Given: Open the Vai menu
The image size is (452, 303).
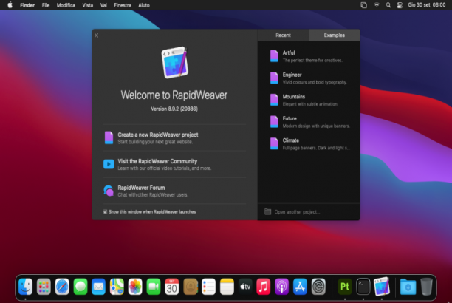Looking at the screenshot, I should [x=103, y=5].
